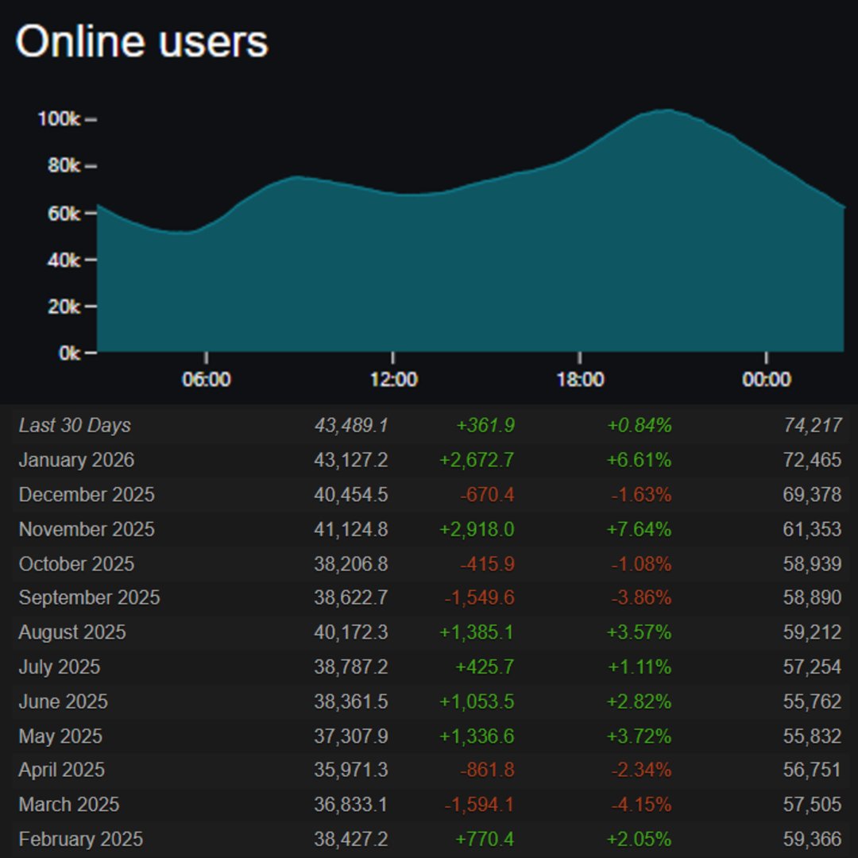Select the 12:00 time axis label
This screenshot has width=858, height=858.
pyautogui.click(x=393, y=379)
